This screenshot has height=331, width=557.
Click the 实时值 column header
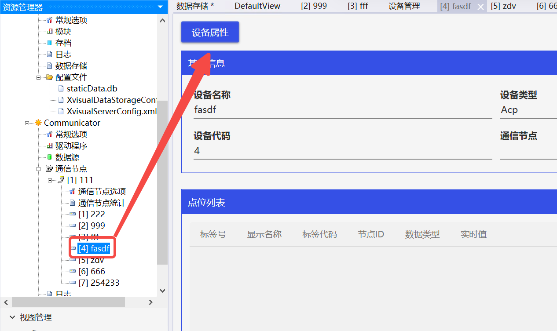(473, 234)
